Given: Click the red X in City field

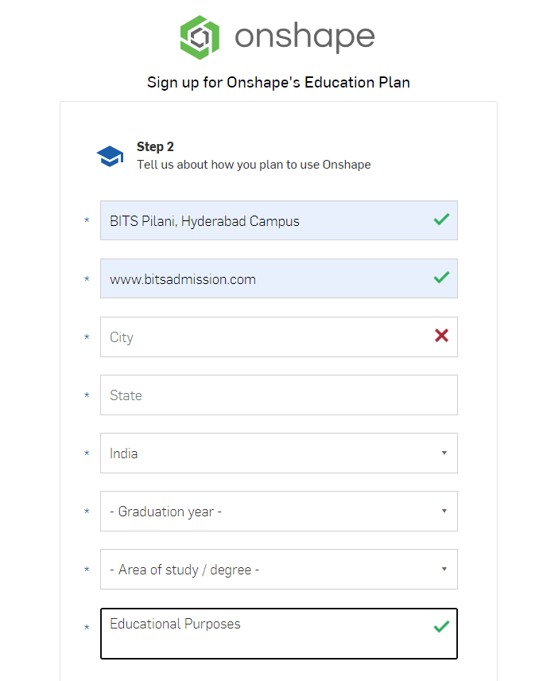Looking at the screenshot, I should click(x=441, y=335).
